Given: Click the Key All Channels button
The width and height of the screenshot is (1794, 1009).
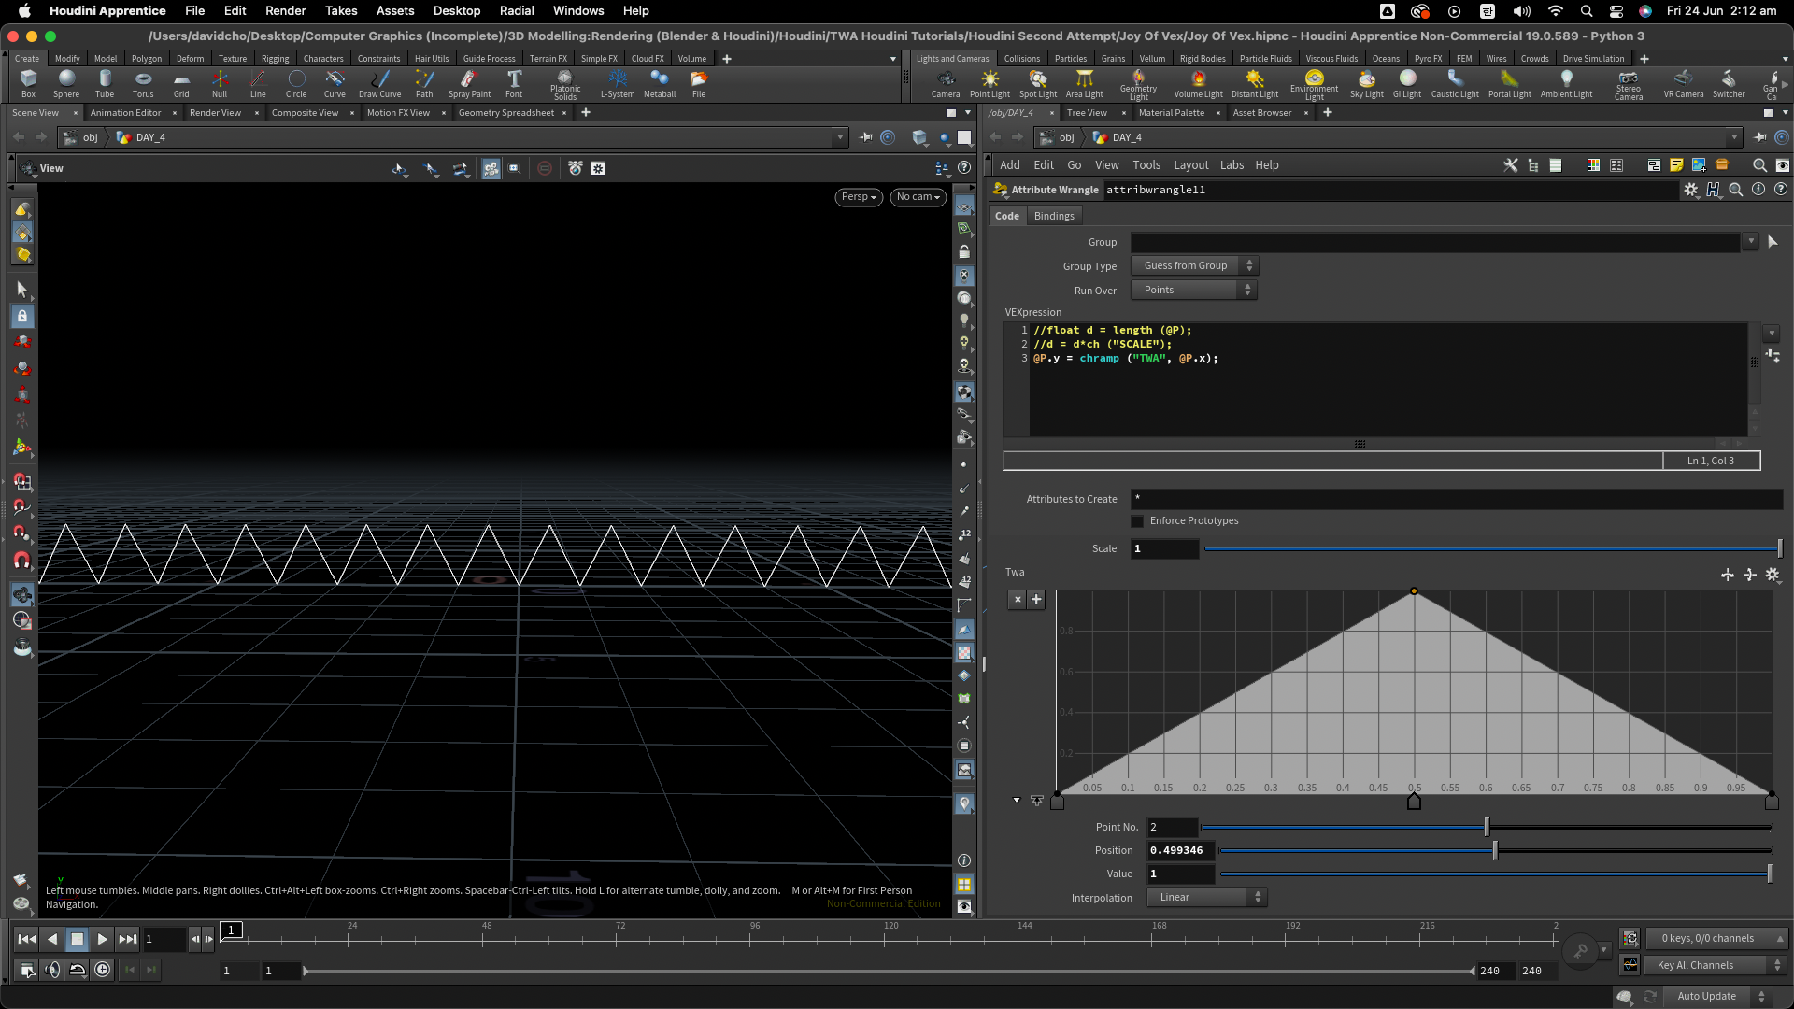Looking at the screenshot, I should (1695, 965).
